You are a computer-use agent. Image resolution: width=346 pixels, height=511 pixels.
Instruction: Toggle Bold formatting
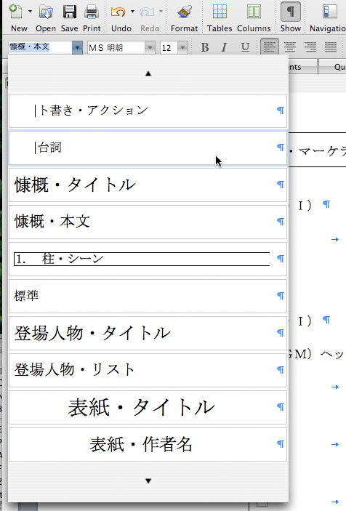(205, 47)
